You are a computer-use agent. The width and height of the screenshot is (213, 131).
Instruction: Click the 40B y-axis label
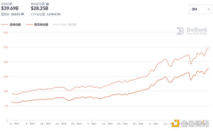coord(6,47)
